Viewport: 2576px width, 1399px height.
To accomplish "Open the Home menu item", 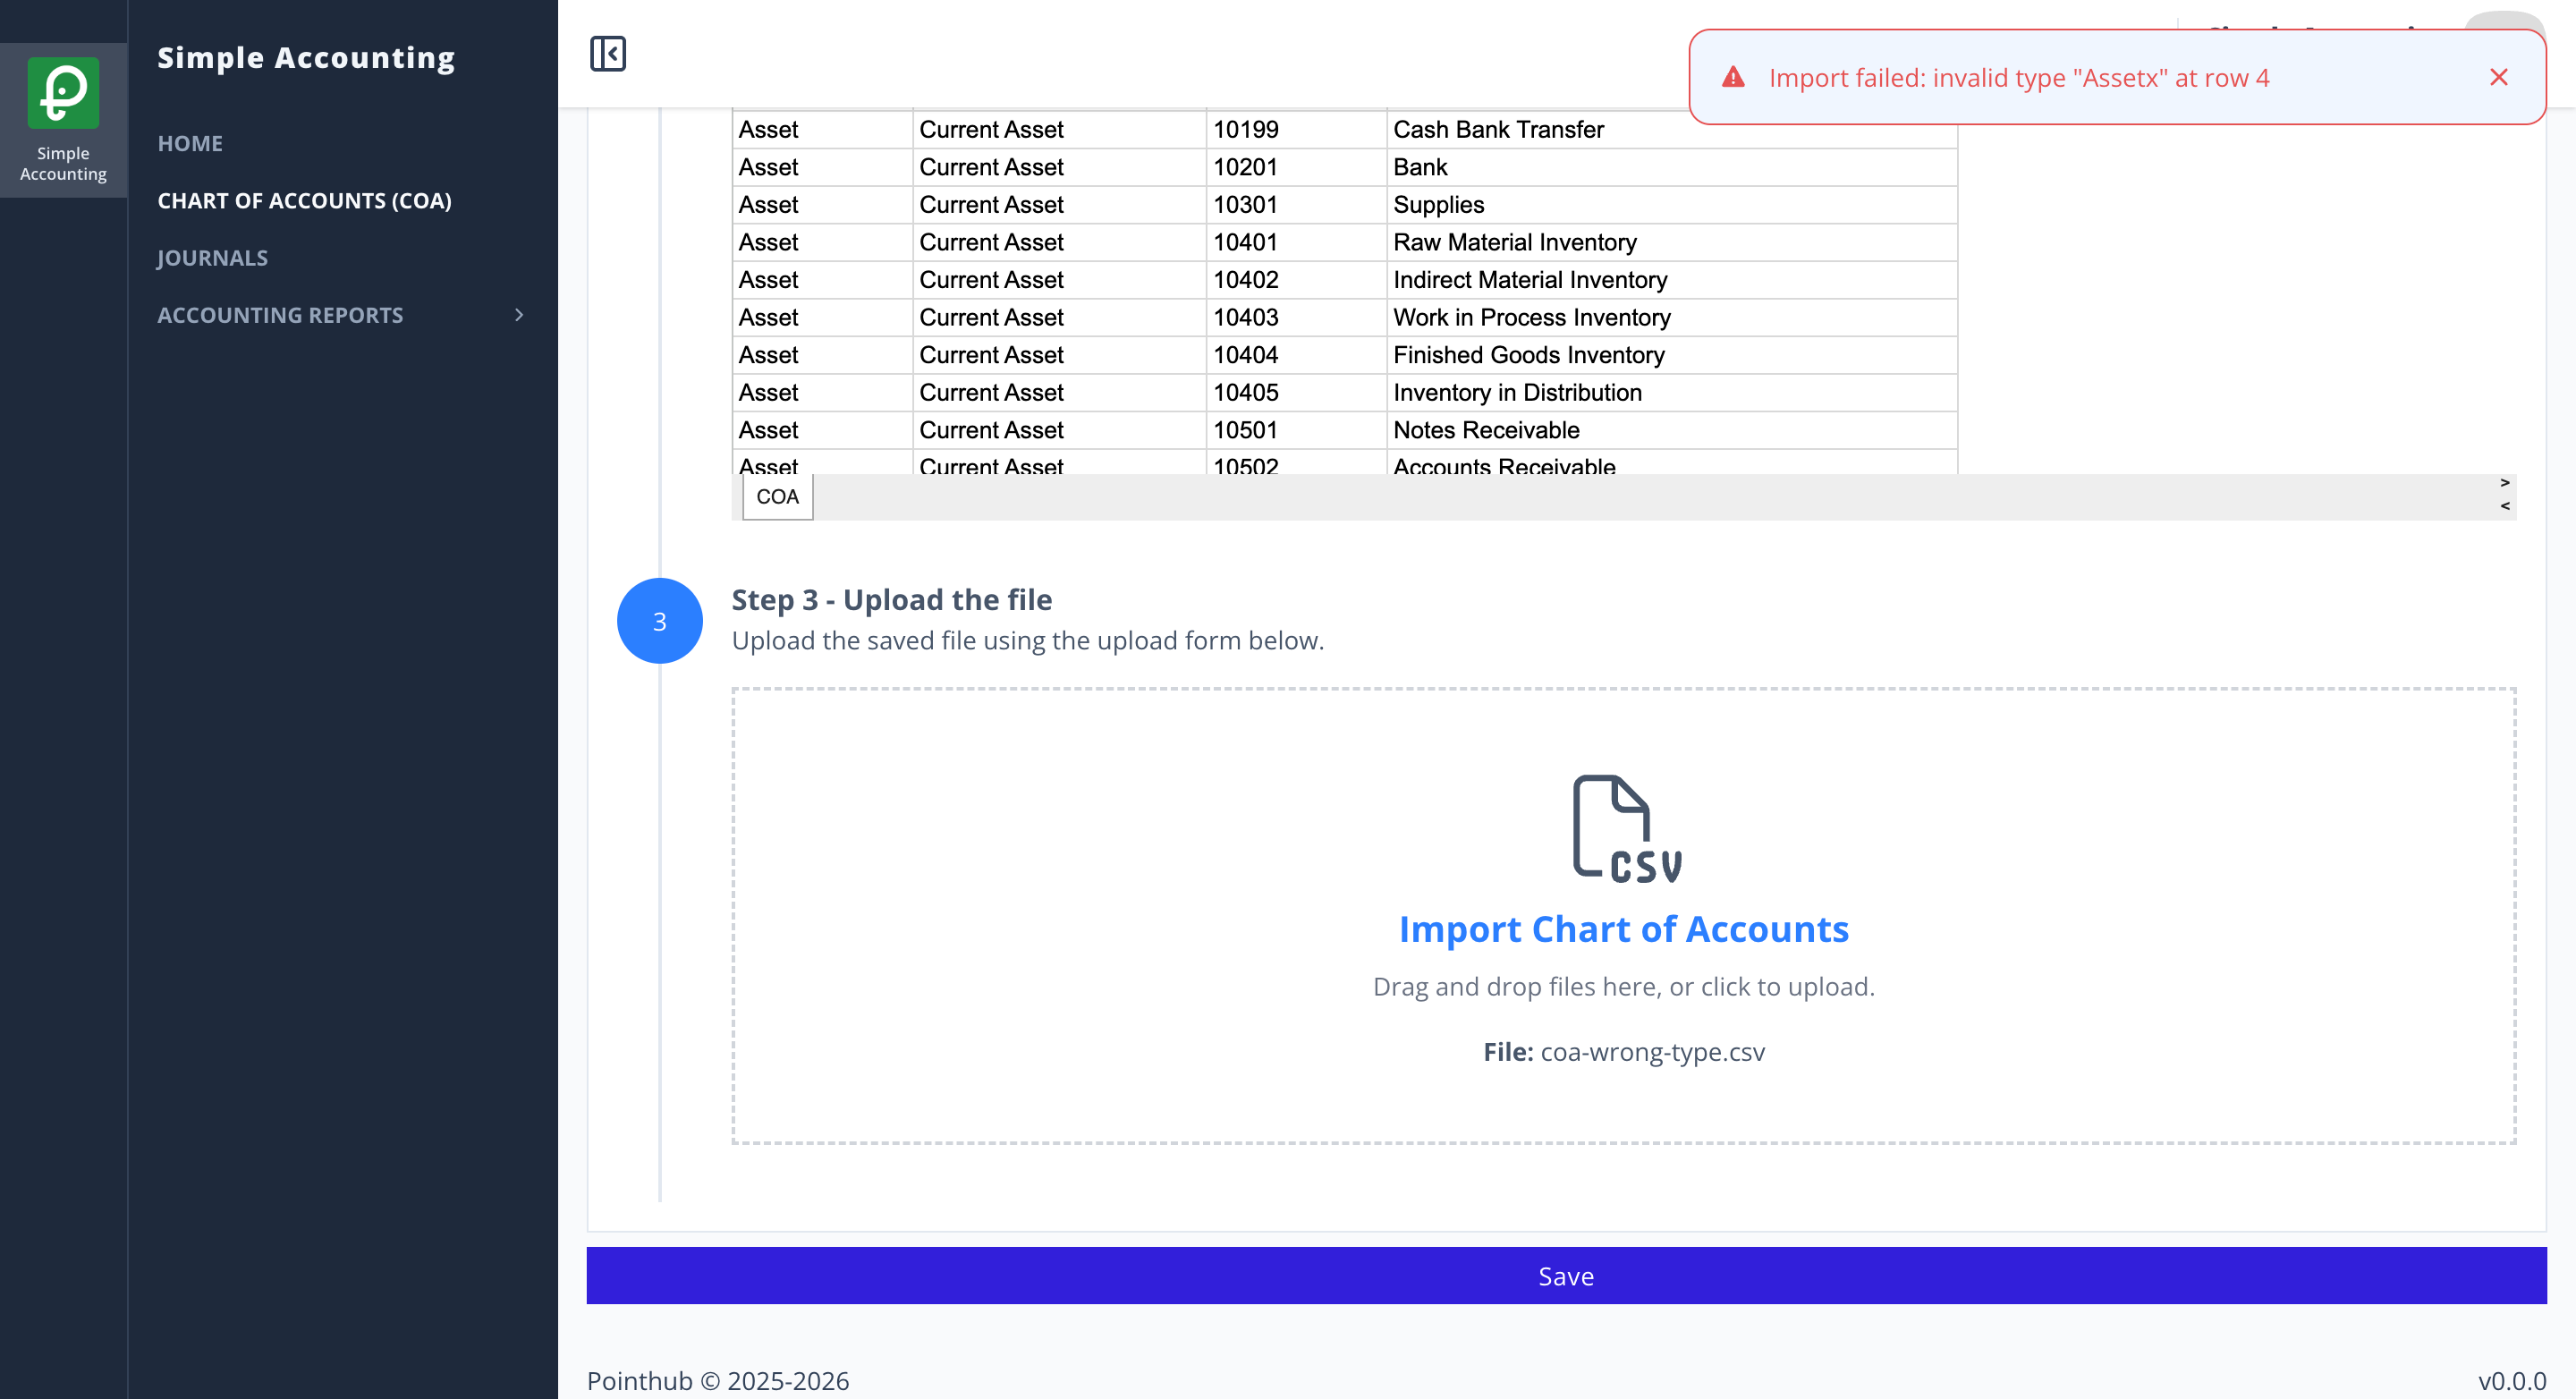I will click(190, 143).
